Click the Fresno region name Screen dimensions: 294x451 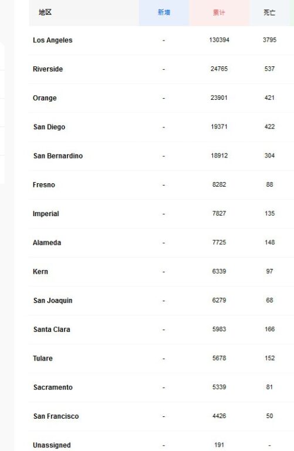[x=43, y=184]
